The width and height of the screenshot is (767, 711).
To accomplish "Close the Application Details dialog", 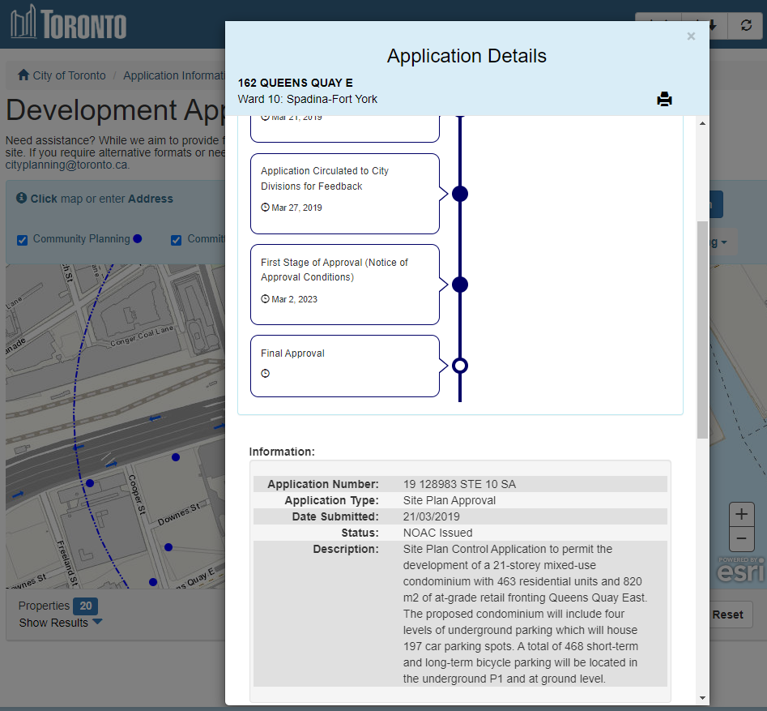I will coord(691,36).
